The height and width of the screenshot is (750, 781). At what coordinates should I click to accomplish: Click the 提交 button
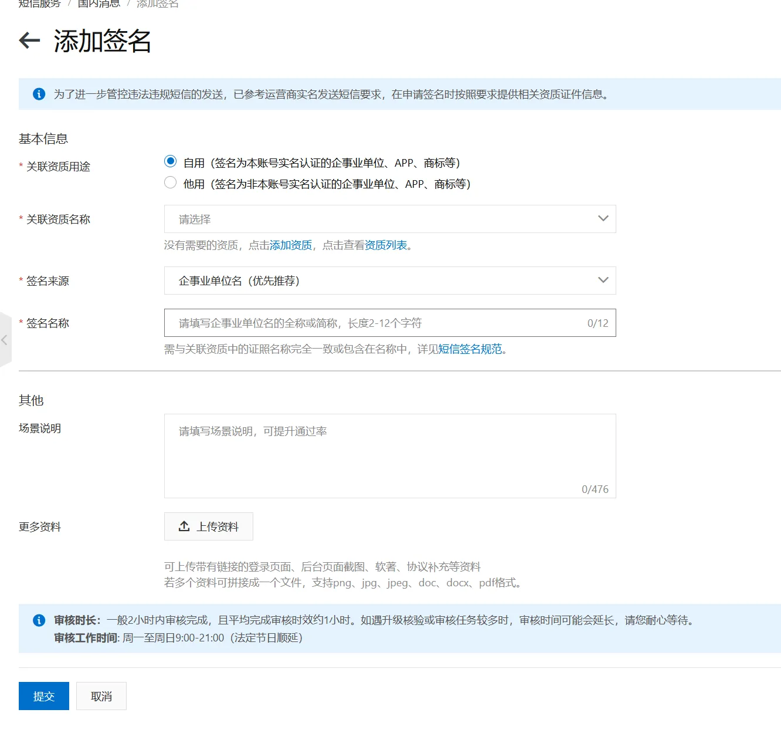(x=44, y=696)
